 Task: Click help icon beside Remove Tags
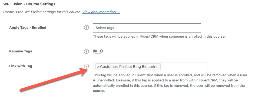click(x=87, y=51)
